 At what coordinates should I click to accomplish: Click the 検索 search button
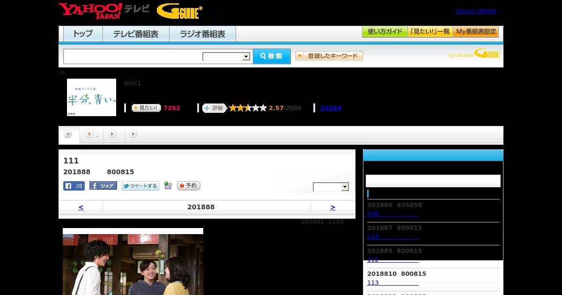pos(272,56)
